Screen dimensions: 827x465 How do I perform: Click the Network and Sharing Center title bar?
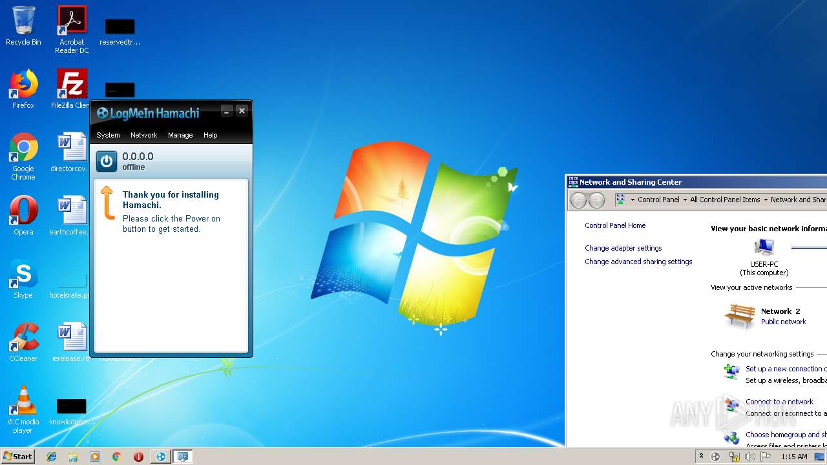pyautogui.click(x=696, y=182)
